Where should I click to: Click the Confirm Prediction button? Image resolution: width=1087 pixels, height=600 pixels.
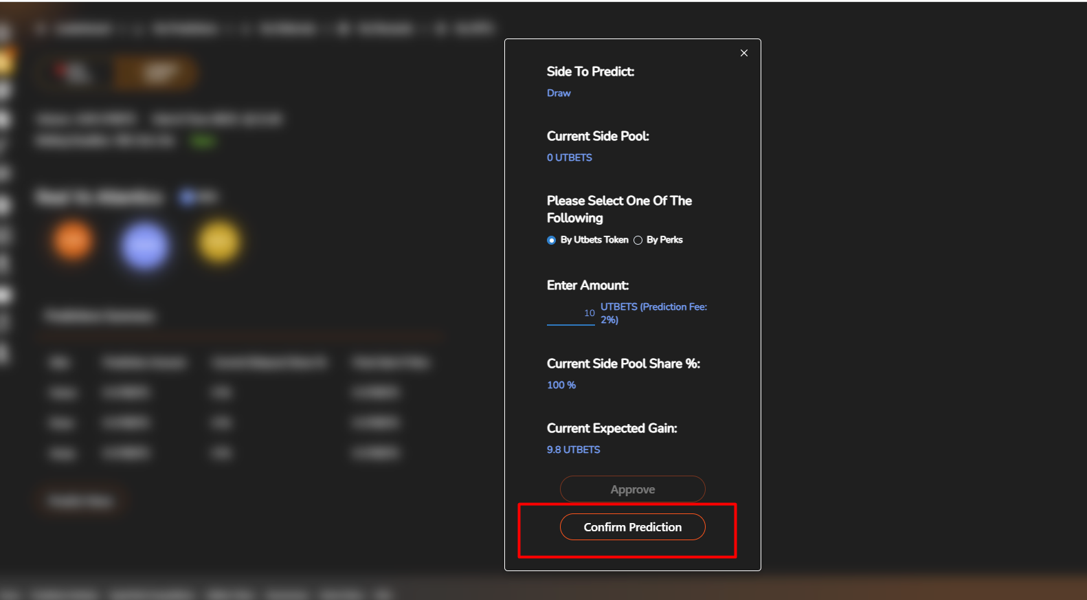pyautogui.click(x=632, y=527)
